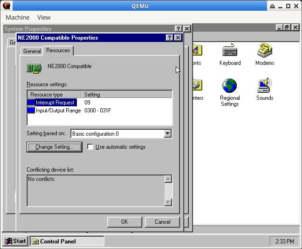Screen dimensions: 302x249
Task: Open the Start menu
Action: [x=15, y=241]
